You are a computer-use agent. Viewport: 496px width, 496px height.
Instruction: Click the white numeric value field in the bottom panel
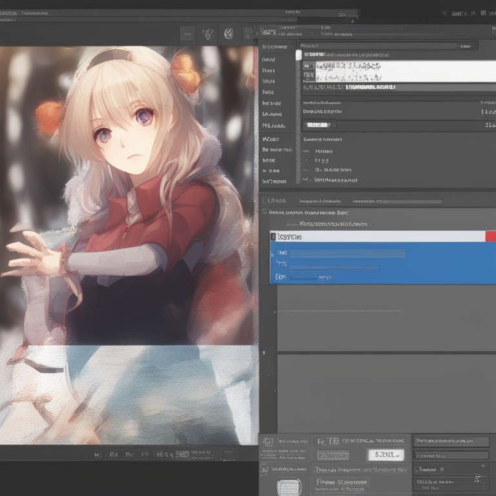coord(386,455)
